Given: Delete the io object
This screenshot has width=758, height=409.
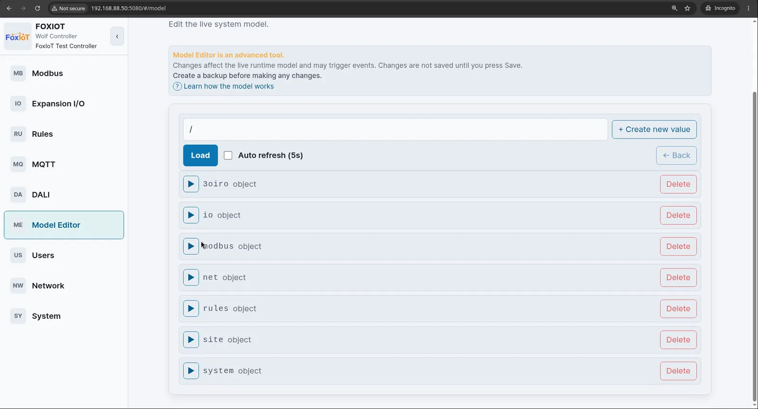Looking at the screenshot, I should coord(678,215).
